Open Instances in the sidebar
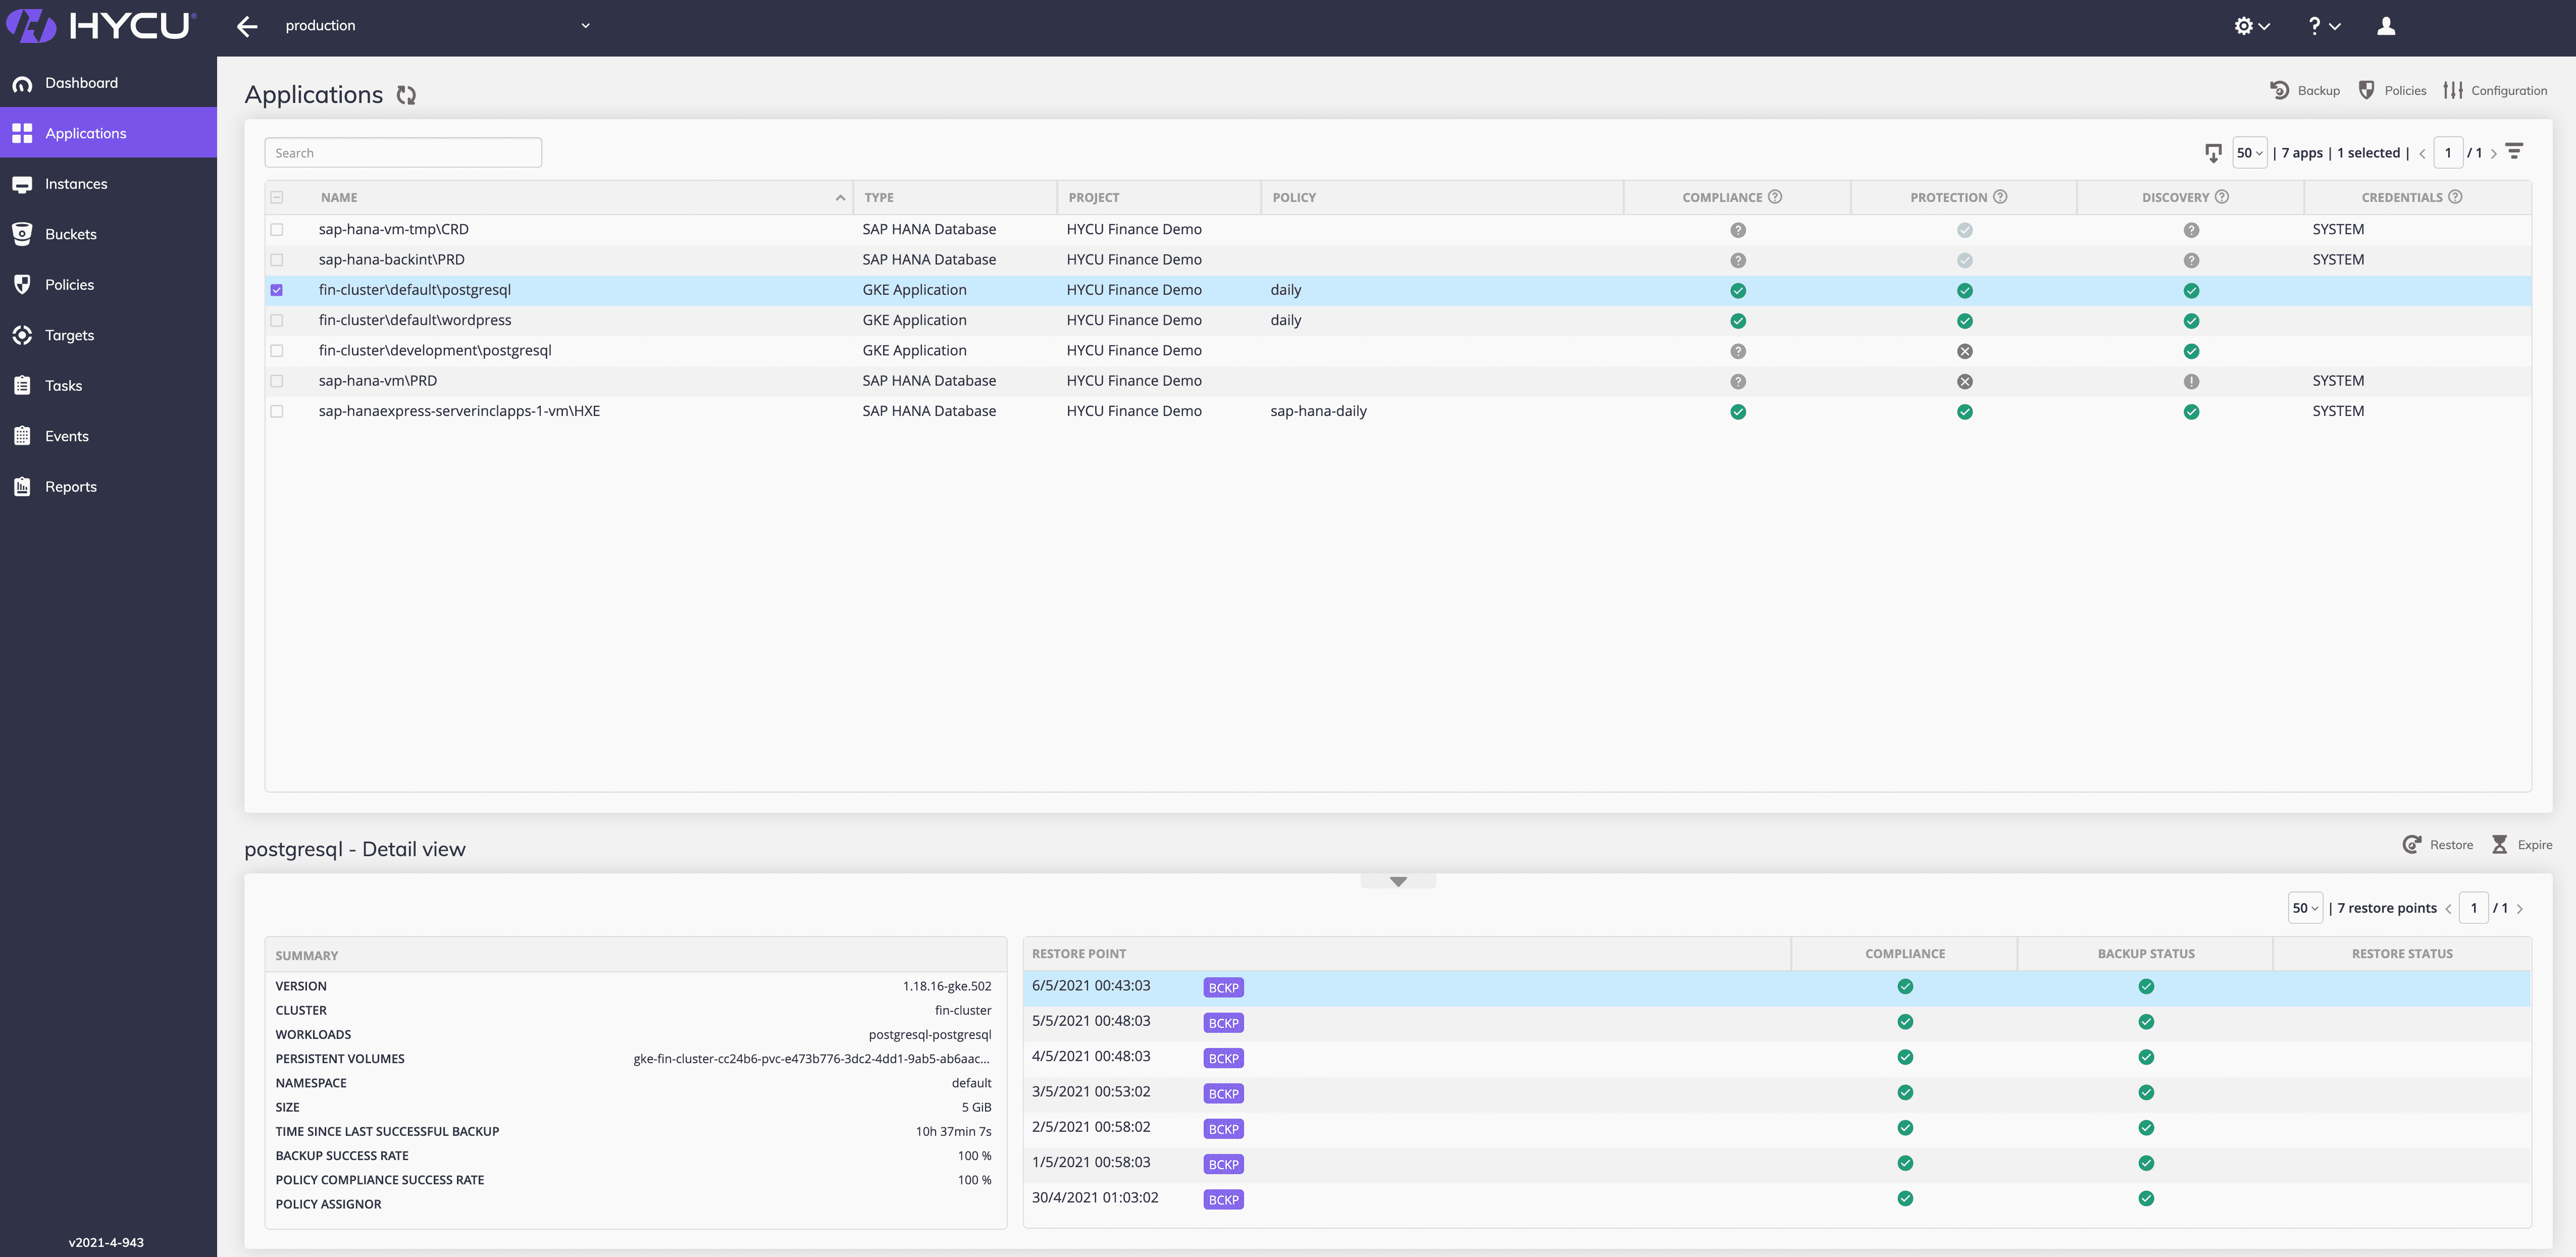This screenshot has height=1257, width=2576. pos(108,184)
